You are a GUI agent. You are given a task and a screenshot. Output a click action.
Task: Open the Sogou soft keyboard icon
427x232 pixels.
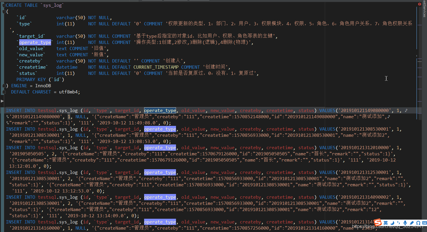tap(425, 223)
